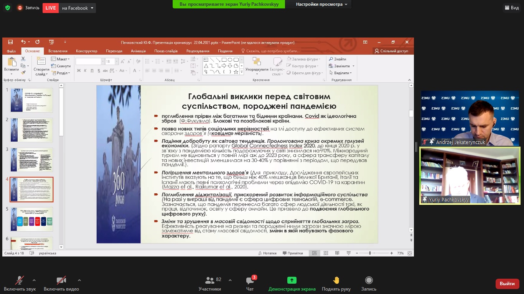Increase paragraph indent level
The image size is (524, 294).
tap(175, 61)
